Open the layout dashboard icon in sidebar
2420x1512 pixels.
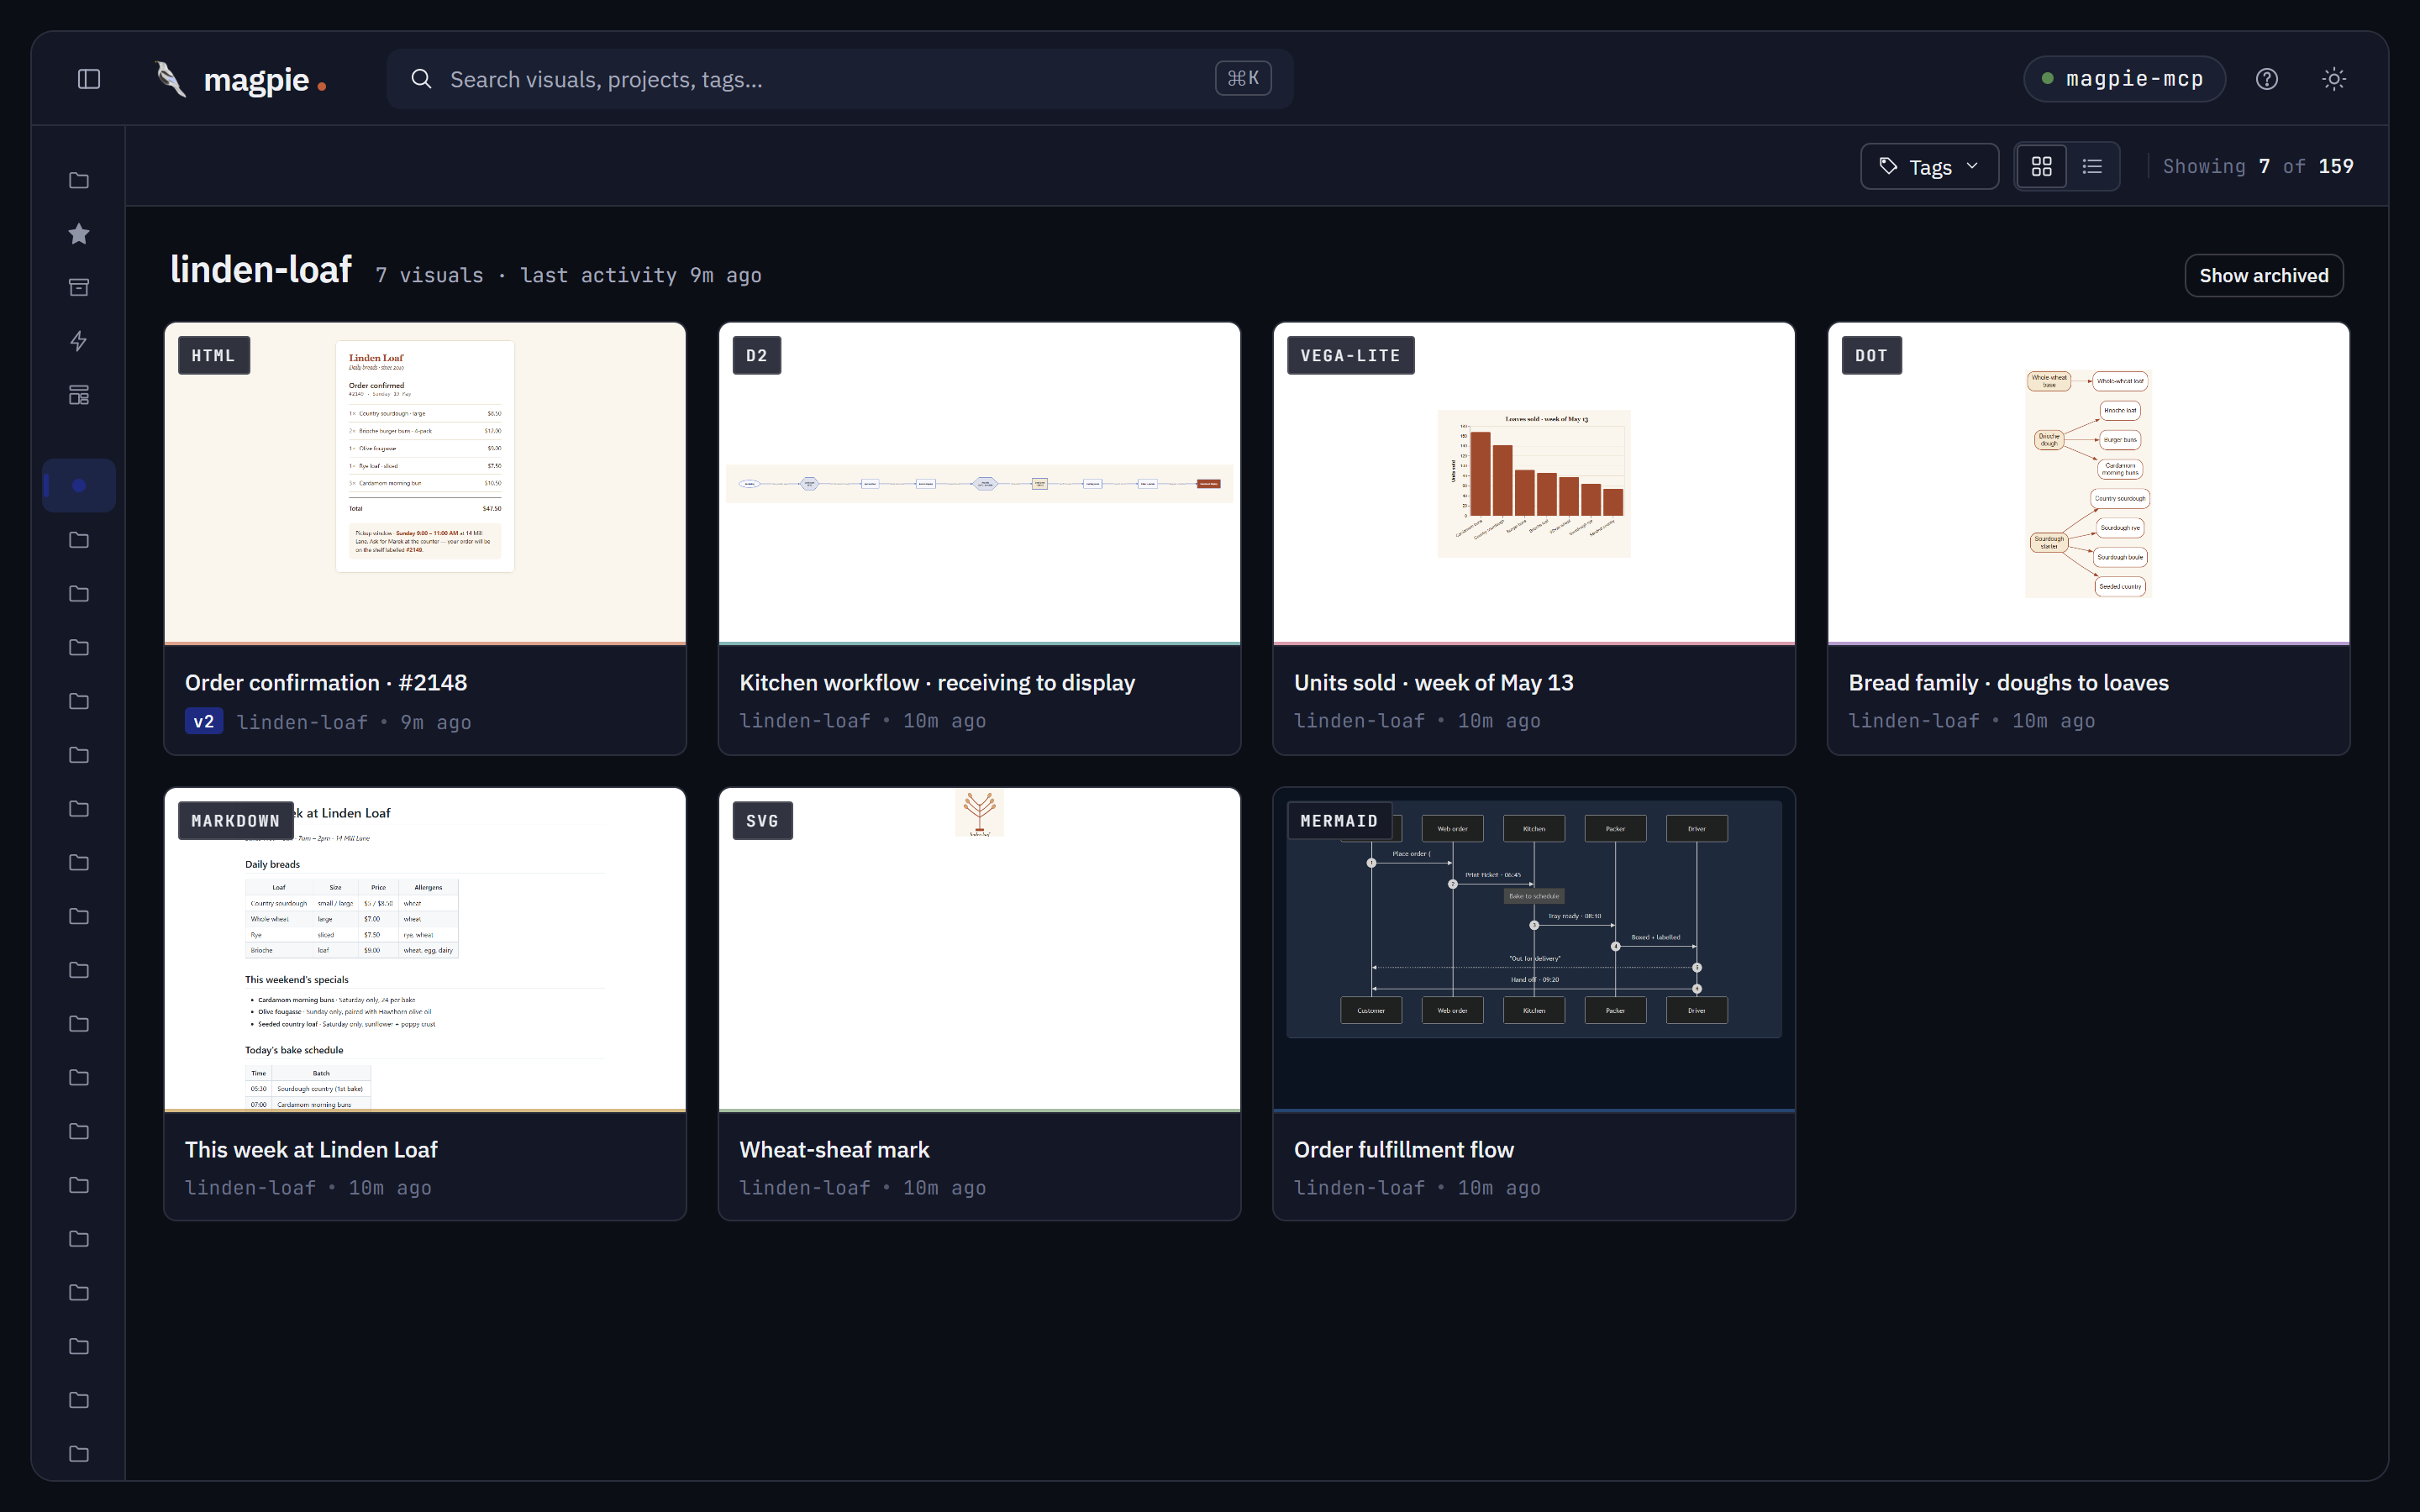[x=79, y=395]
